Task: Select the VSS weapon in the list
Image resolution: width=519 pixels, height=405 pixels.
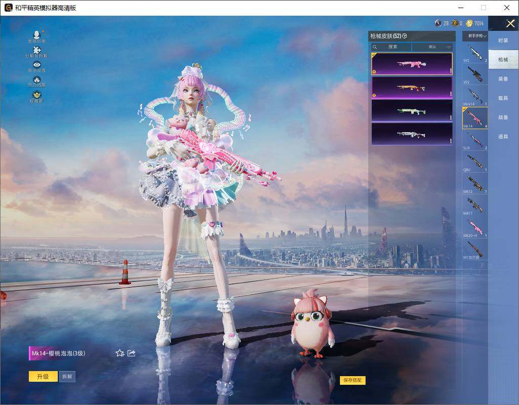Action: pos(475,74)
